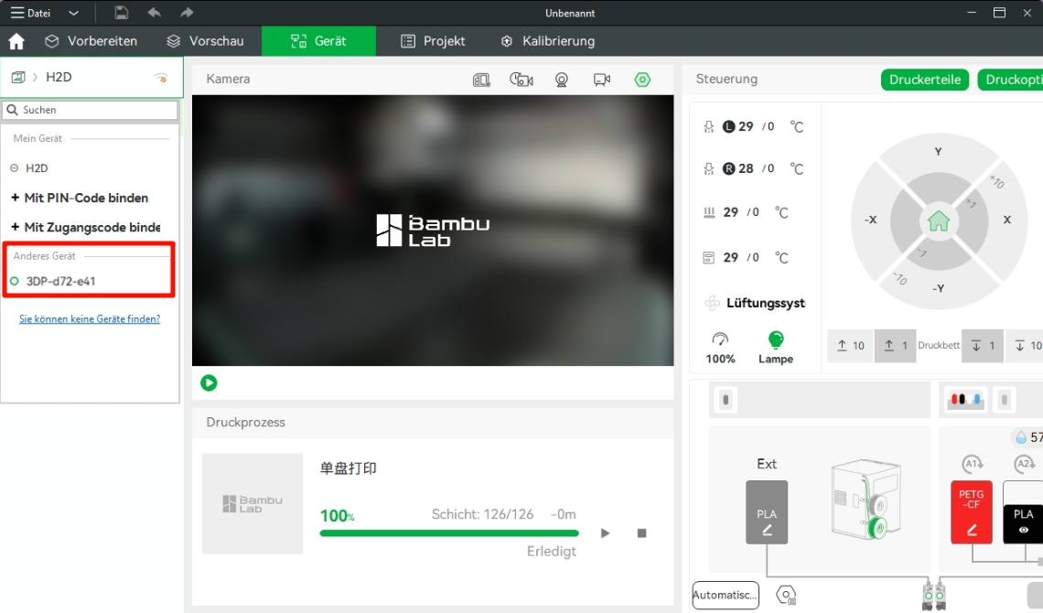The height and width of the screenshot is (613, 1043).
Task: Click the chamber temperature icon
Action: tap(709, 258)
